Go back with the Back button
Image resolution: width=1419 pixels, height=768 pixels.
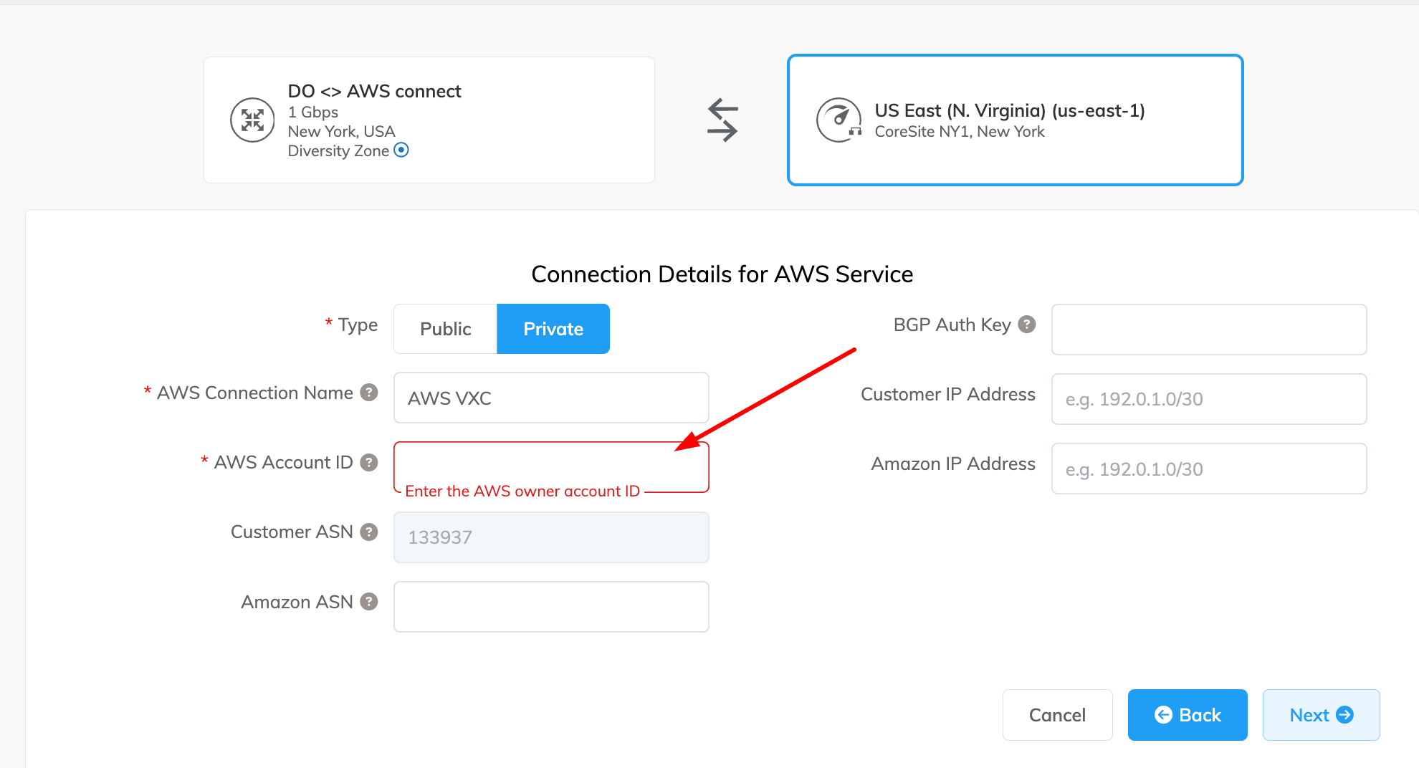click(1187, 715)
